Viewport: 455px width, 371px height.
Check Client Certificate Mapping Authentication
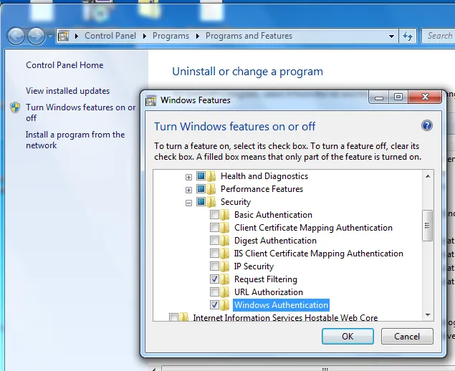tap(214, 228)
